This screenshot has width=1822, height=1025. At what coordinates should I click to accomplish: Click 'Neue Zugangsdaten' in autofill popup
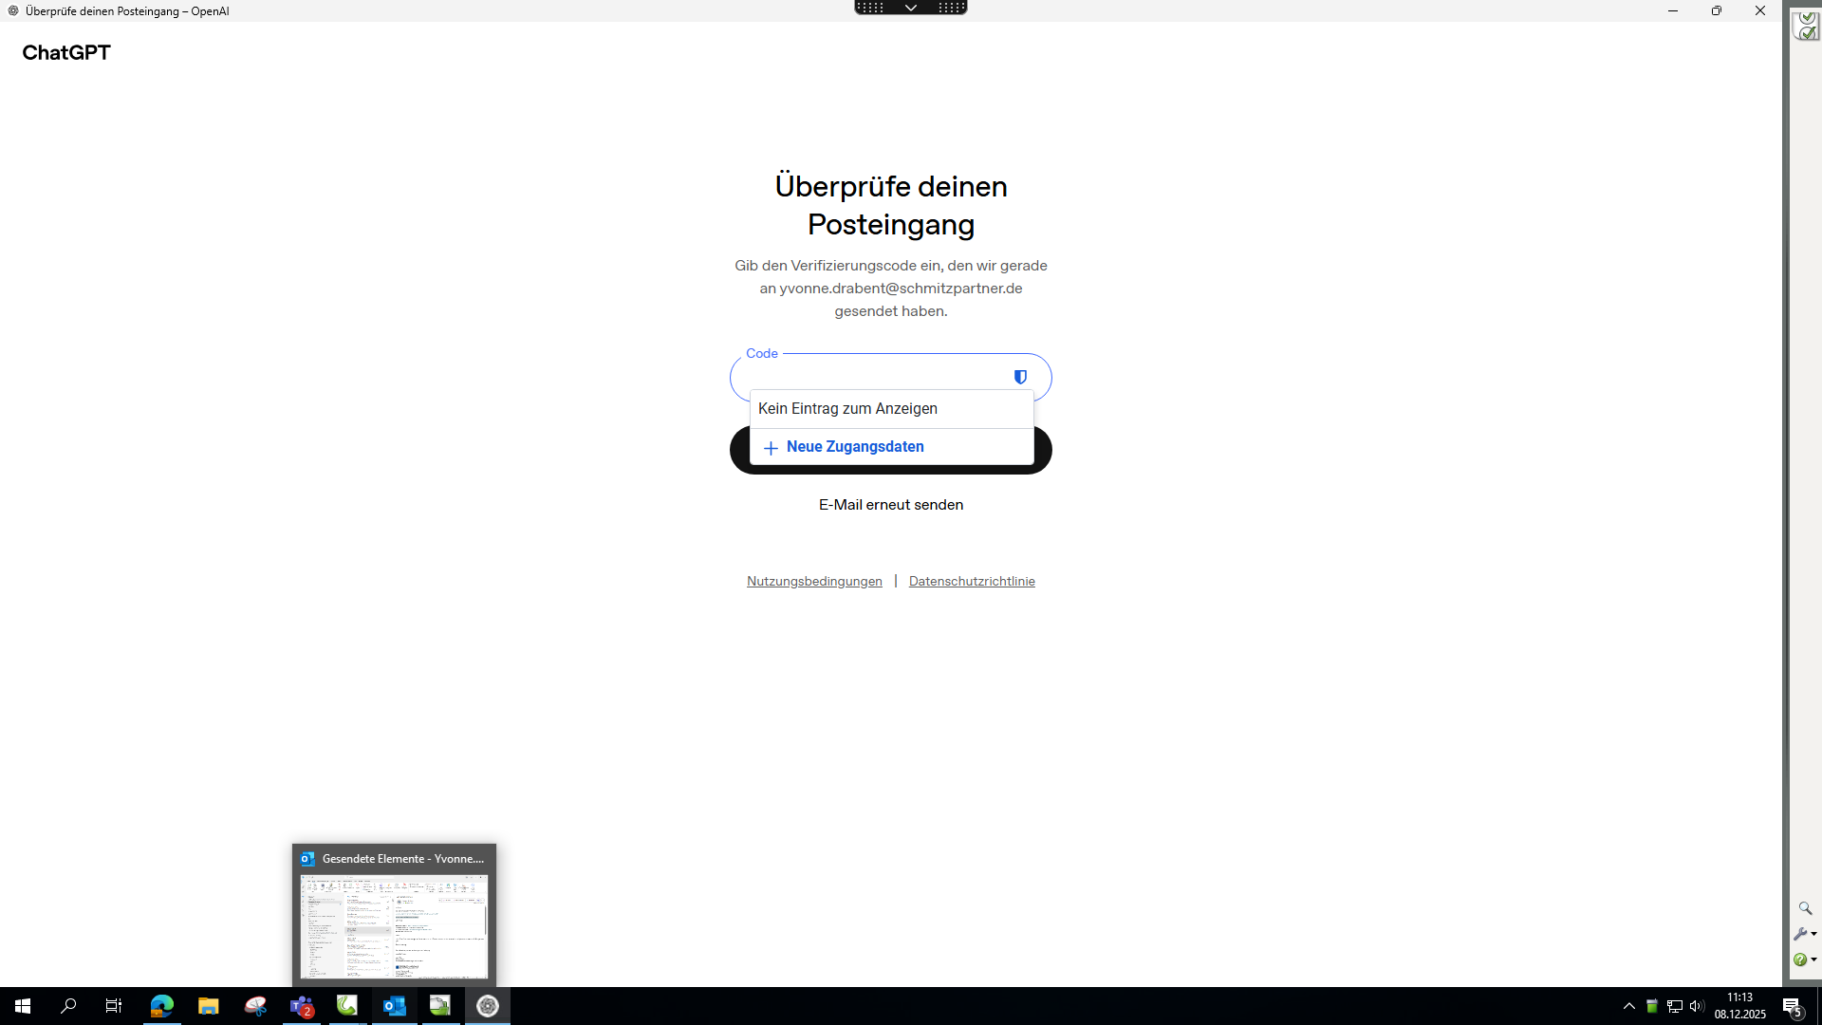point(854,447)
